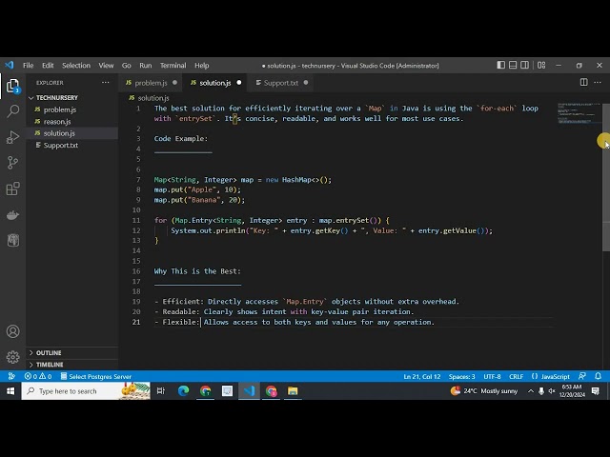Viewport: 610px width, 457px height.
Task: Open editor More Actions ellipsis
Action: pos(598,83)
